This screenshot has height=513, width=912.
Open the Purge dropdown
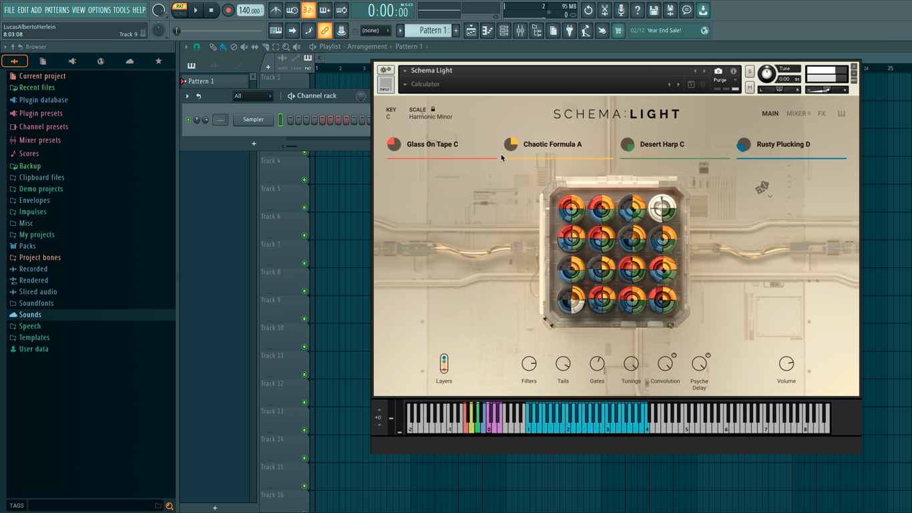pos(726,80)
